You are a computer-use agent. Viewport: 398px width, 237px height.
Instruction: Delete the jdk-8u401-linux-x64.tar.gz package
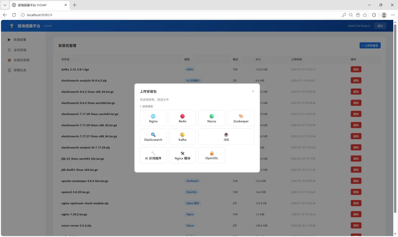click(356, 170)
